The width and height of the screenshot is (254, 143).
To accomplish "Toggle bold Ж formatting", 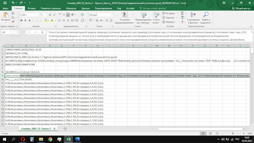I will (21, 20).
